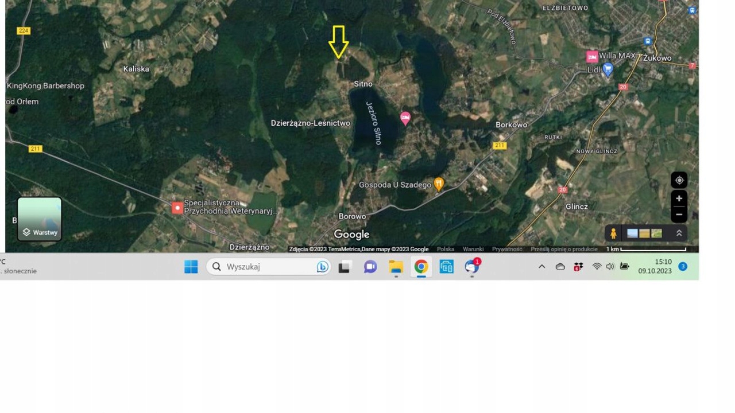The width and height of the screenshot is (735, 413).
Task: Launch Teams Chat from the taskbar
Action: tap(370, 267)
